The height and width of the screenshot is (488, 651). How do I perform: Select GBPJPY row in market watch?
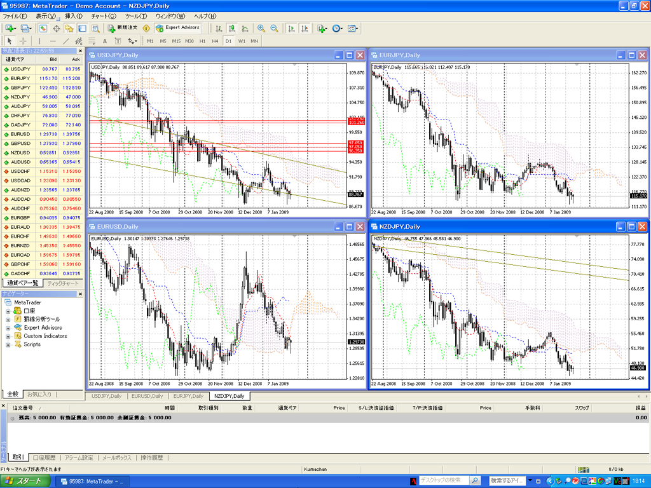coord(20,87)
